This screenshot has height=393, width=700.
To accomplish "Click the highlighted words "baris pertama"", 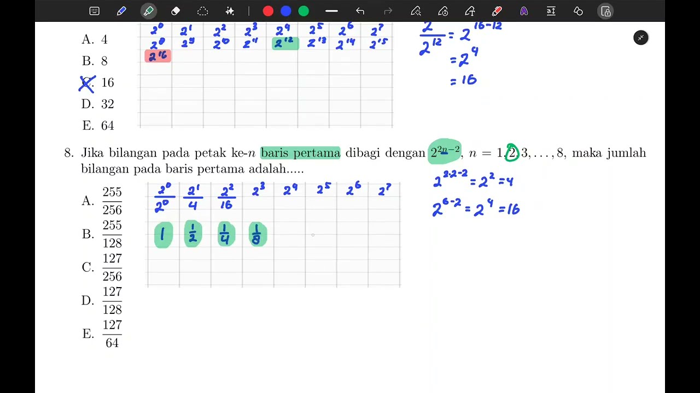I will point(300,153).
